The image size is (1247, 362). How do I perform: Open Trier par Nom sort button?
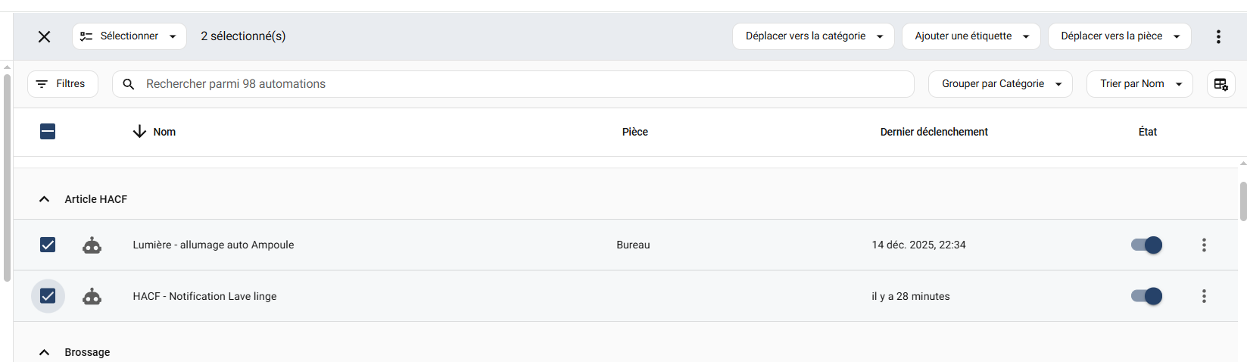[1139, 84]
